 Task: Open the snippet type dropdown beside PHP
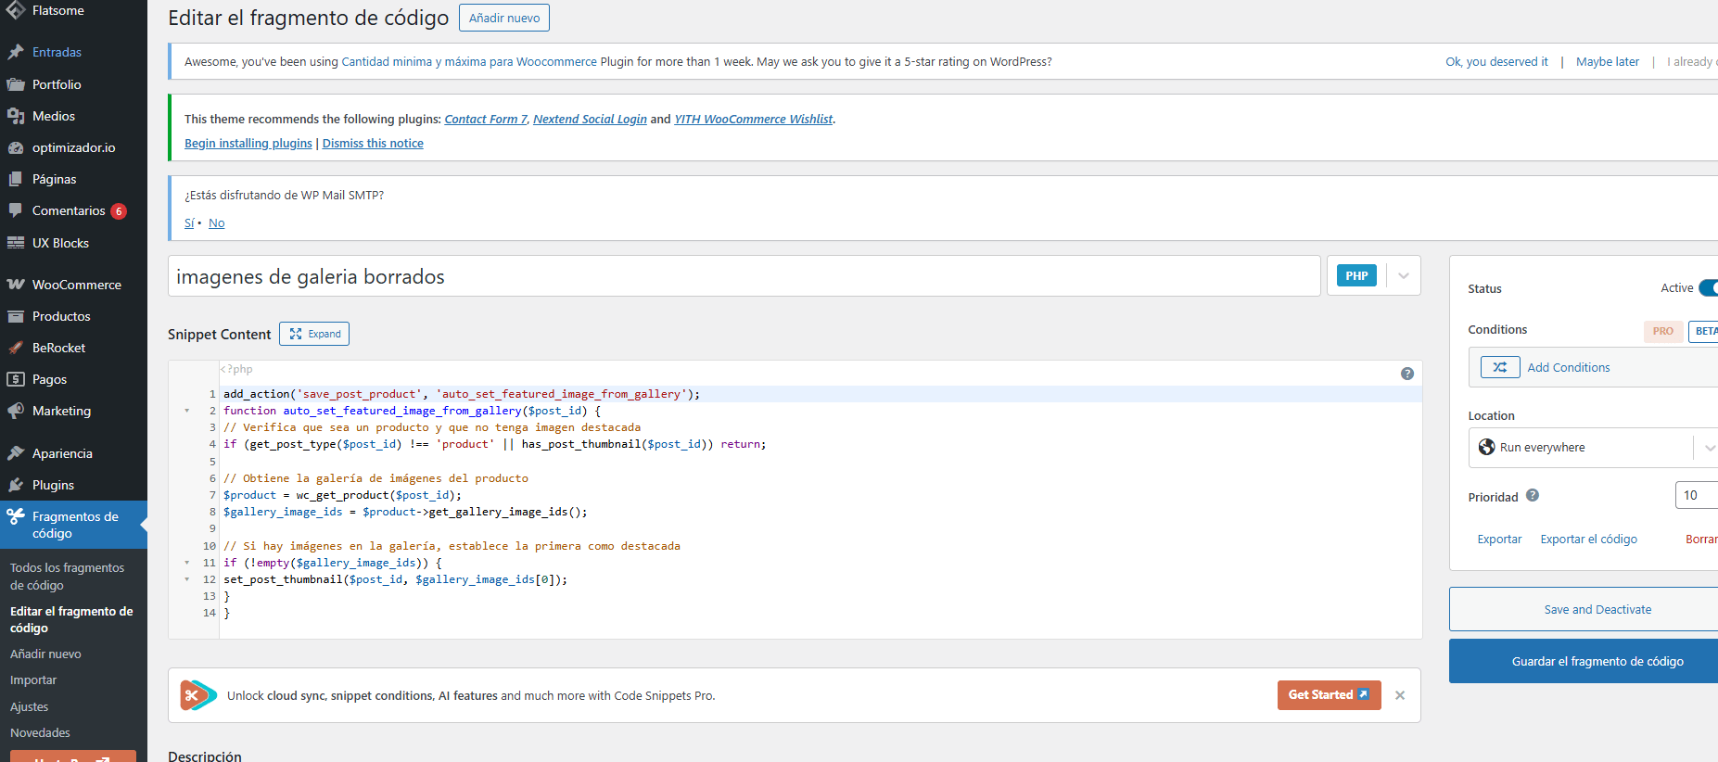(1403, 276)
